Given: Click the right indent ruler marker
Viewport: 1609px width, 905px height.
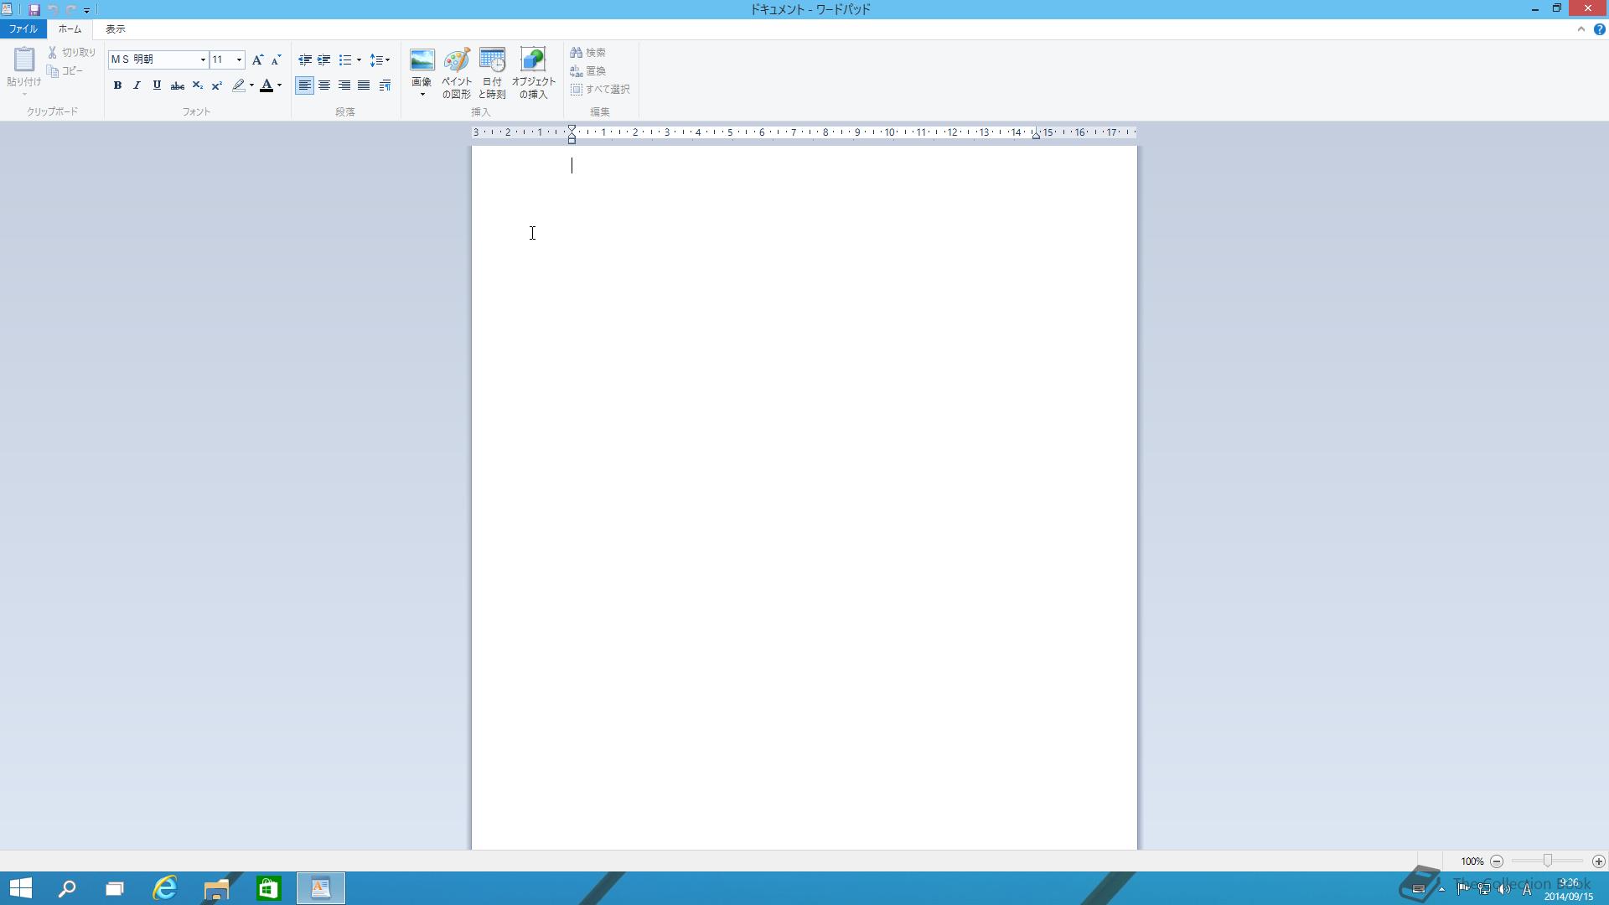Looking at the screenshot, I should coord(1036,134).
